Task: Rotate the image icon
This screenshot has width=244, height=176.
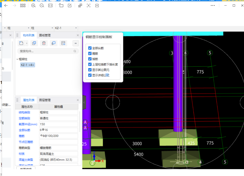Action: [61, 6]
